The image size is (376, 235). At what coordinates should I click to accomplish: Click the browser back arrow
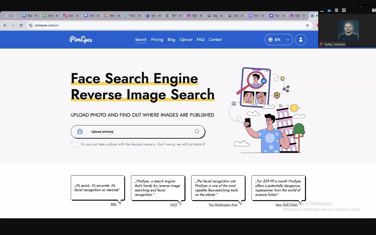[5, 25]
